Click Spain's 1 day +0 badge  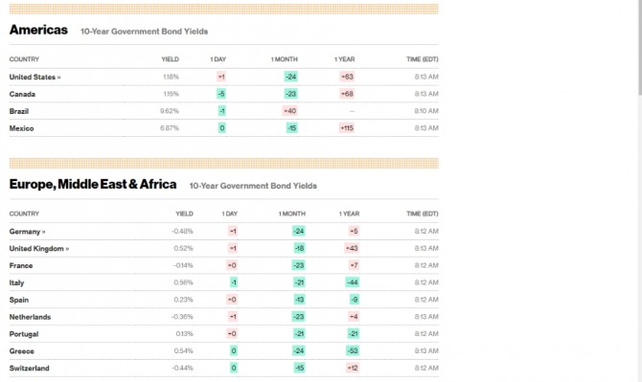232,300
